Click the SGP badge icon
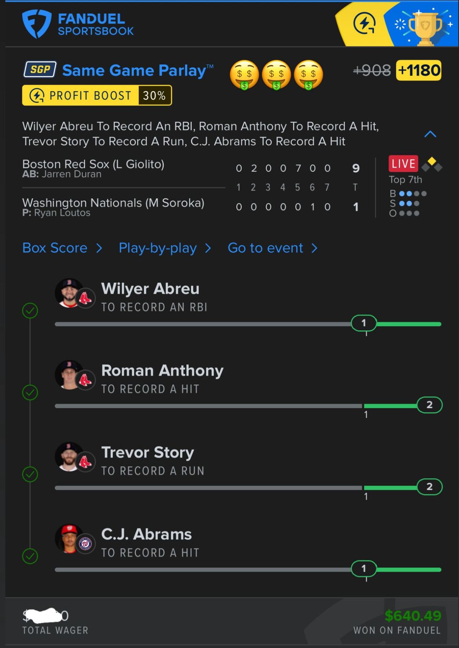The height and width of the screenshot is (648, 459). [40, 69]
